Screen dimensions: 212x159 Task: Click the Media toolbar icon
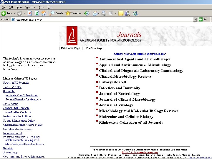[87, 13]
